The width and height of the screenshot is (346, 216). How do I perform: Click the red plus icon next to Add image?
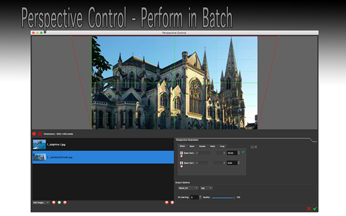coord(54,203)
